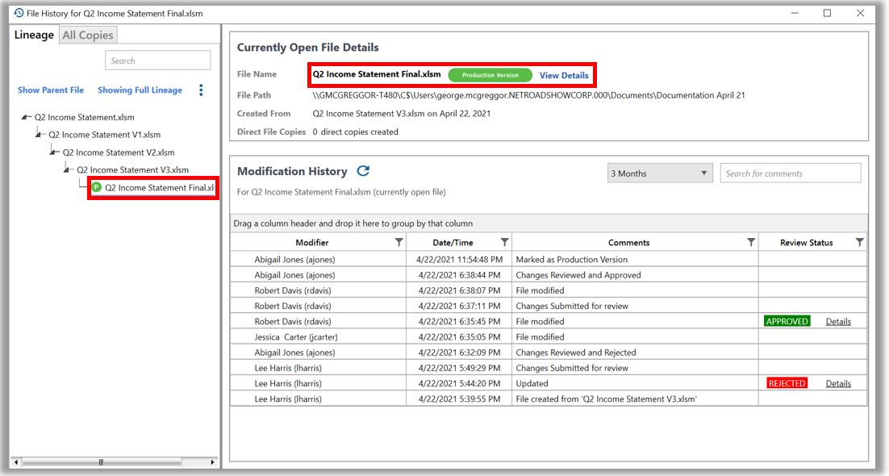Select Q2 Income Statement.xlsm in the tree

coord(85,118)
